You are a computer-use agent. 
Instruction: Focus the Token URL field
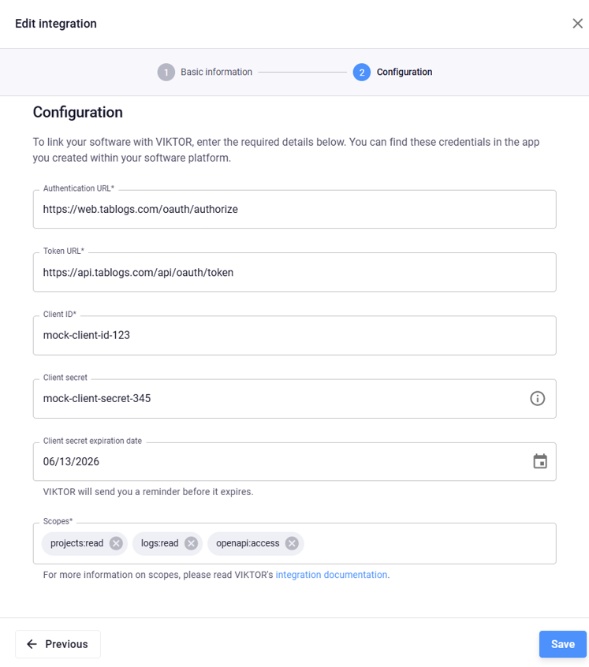tap(294, 272)
